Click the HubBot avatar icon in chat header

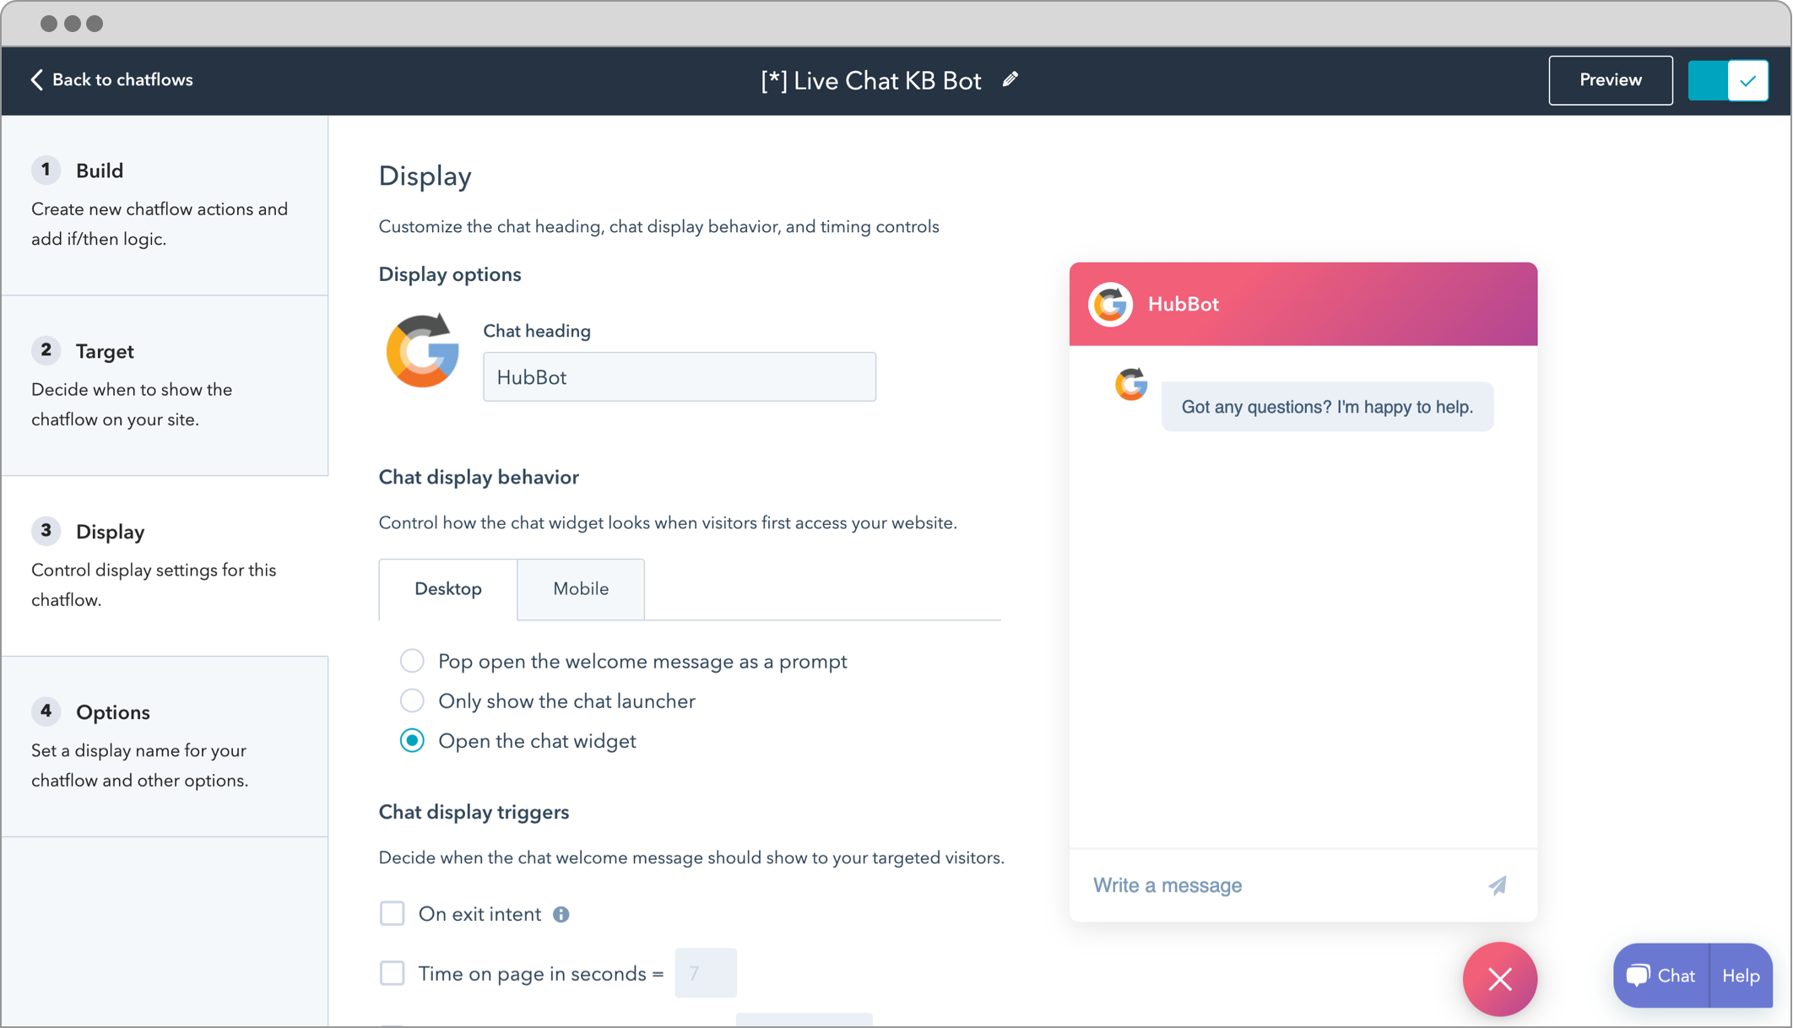[x=1108, y=304]
